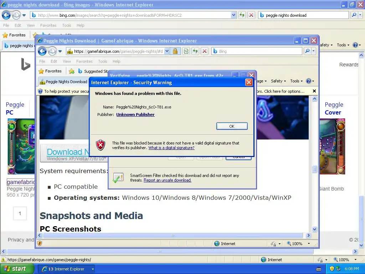Open Help menu in GameFabrique window

click(x=117, y=61)
